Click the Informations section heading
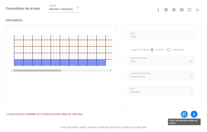Image resolution: width=207 pixels, height=132 pixels. (14, 20)
